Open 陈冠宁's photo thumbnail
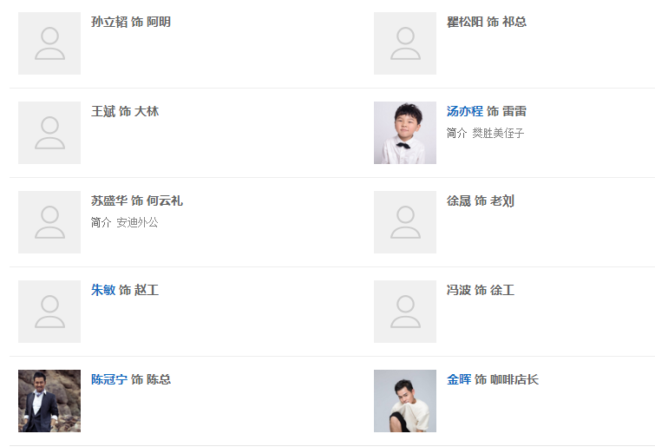The image size is (655, 447). click(49, 401)
